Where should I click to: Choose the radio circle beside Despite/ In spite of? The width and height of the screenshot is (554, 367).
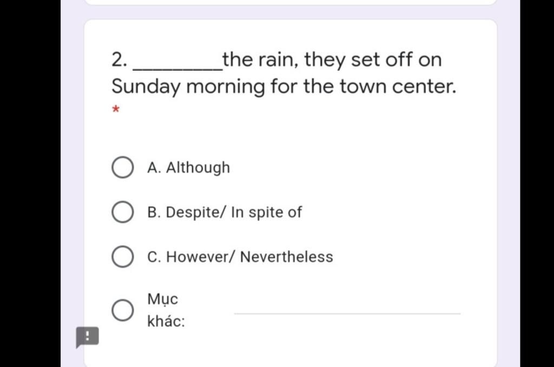(123, 212)
